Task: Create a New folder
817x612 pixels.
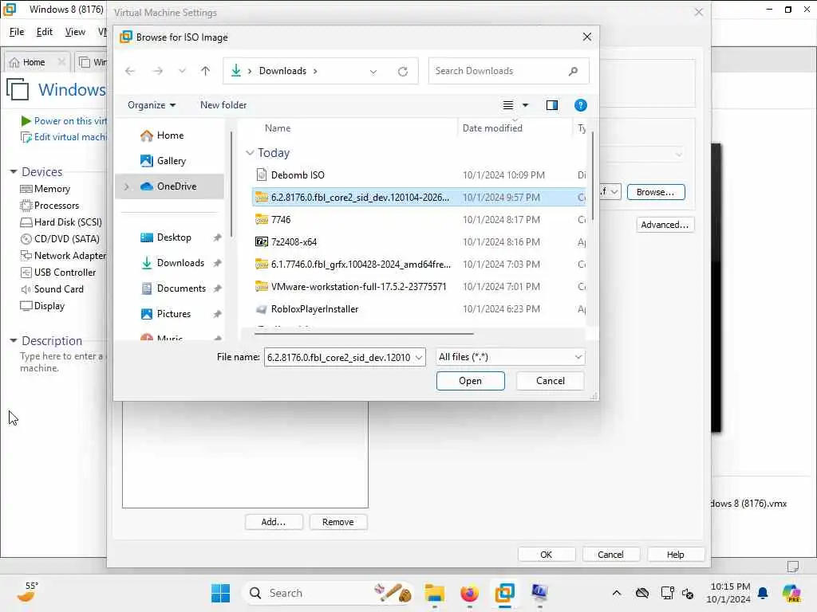Action: 223,105
